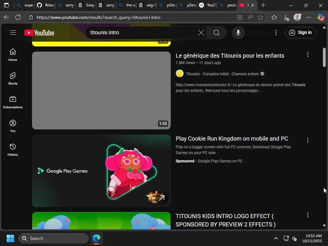Click the scrollbar down arrow
This screenshot has width=328, height=246.
[x=324, y=225]
